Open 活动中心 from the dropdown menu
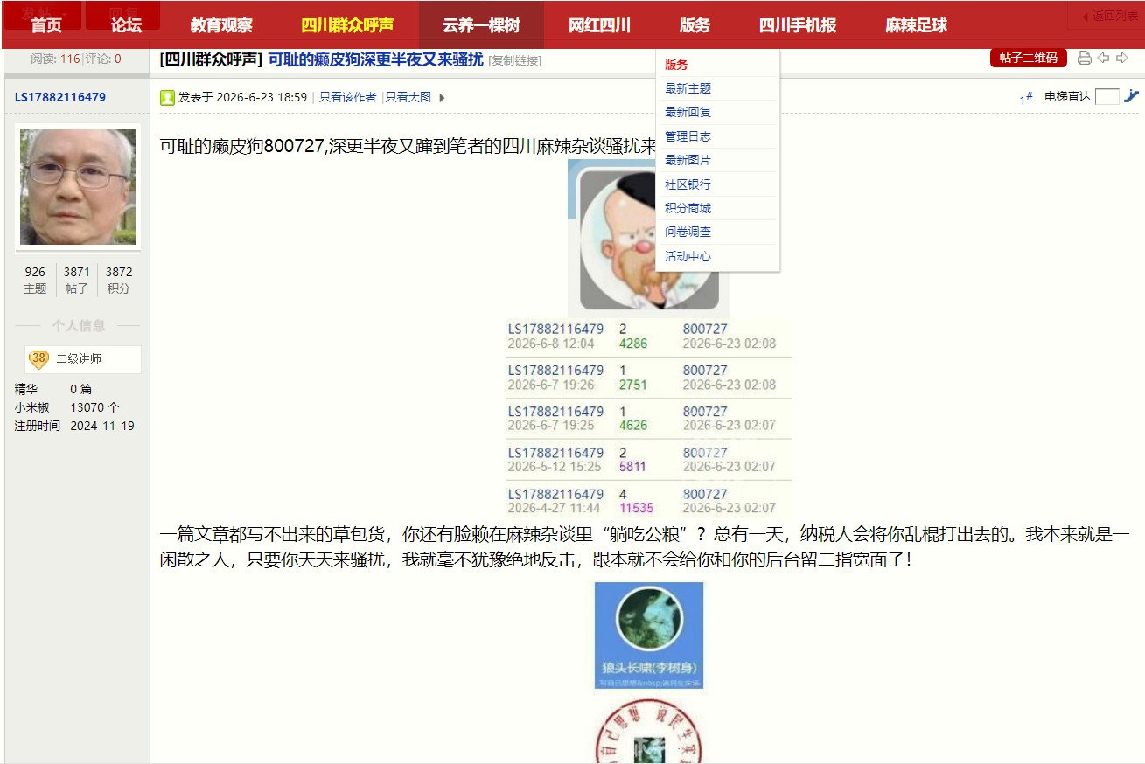The width and height of the screenshot is (1145, 764). (688, 257)
